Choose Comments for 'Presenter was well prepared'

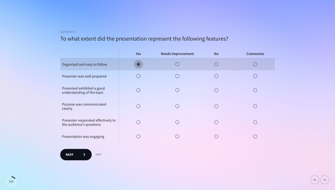point(255,76)
